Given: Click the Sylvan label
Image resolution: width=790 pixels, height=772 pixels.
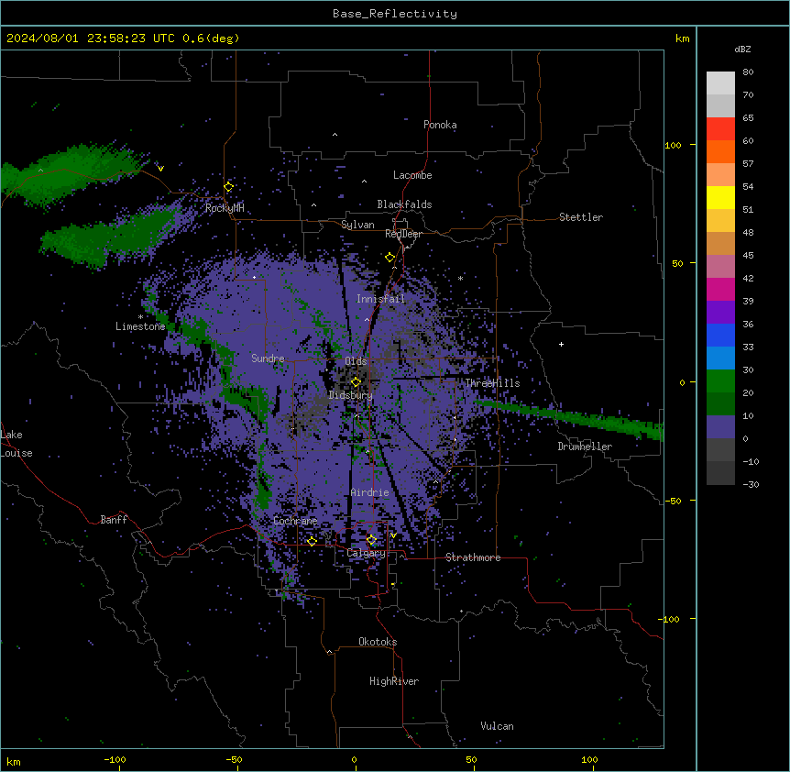Looking at the screenshot, I should pyautogui.click(x=357, y=225).
